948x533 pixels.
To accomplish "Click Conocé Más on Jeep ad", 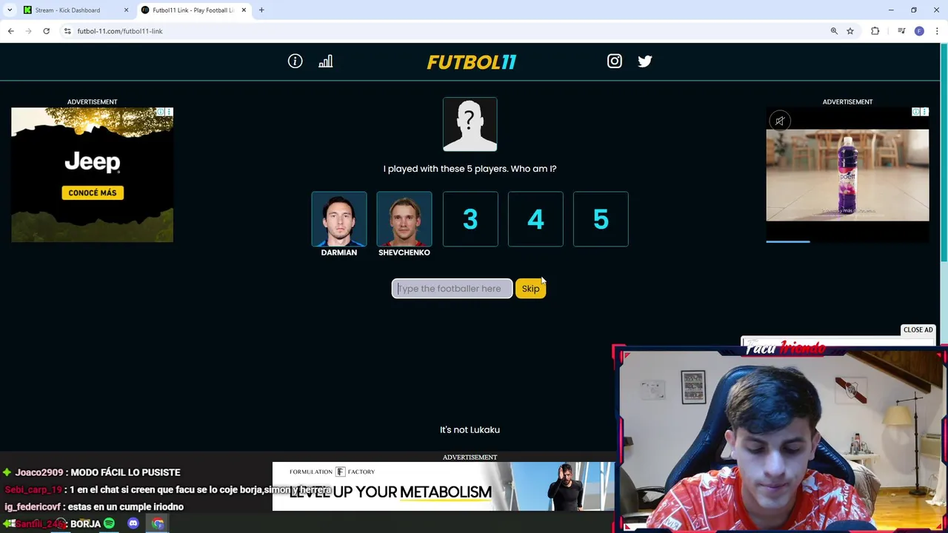I will 93,192.
